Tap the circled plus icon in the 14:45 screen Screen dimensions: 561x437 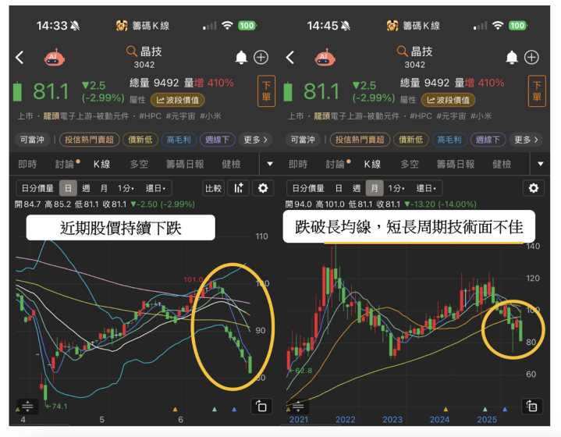[531, 58]
